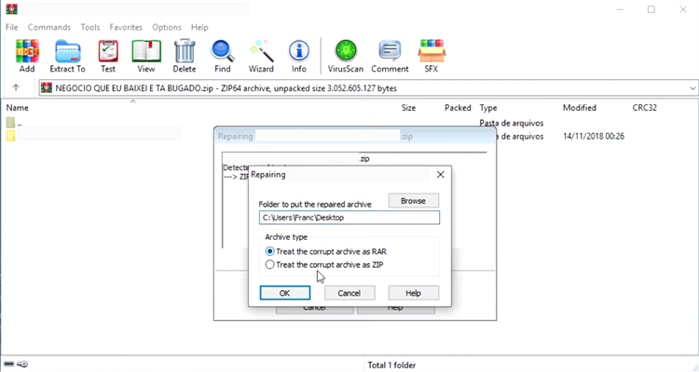Screen dimensions: 699x372
Task: Click the SFX conversion icon
Action: 432,56
